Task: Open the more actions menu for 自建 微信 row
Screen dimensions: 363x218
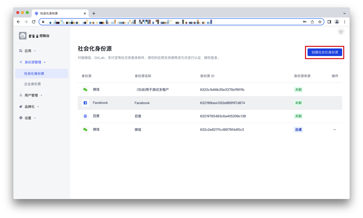Action: 334,130
